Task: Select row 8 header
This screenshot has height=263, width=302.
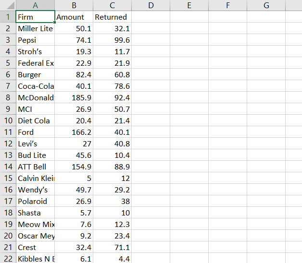Action: (x=8, y=97)
